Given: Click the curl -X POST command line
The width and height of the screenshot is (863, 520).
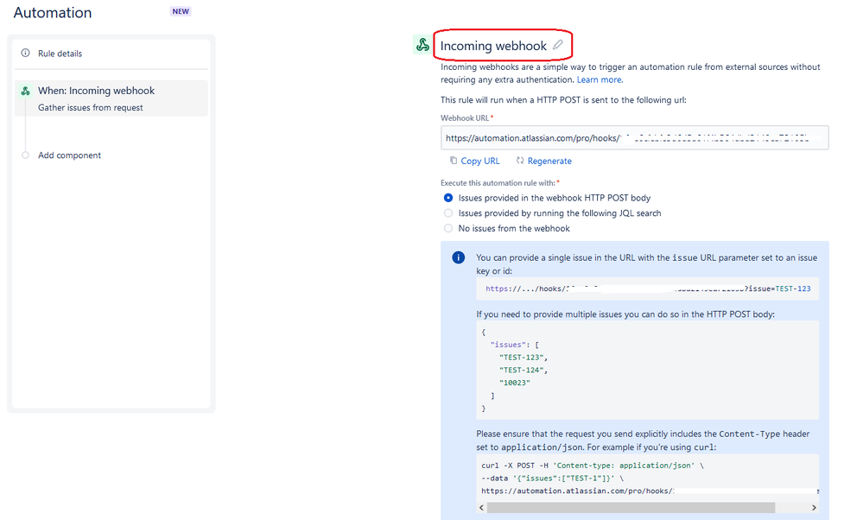Looking at the screenshot, I should pos(593,465).
